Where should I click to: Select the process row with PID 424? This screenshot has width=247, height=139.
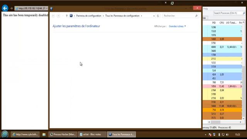click(222, 75)
